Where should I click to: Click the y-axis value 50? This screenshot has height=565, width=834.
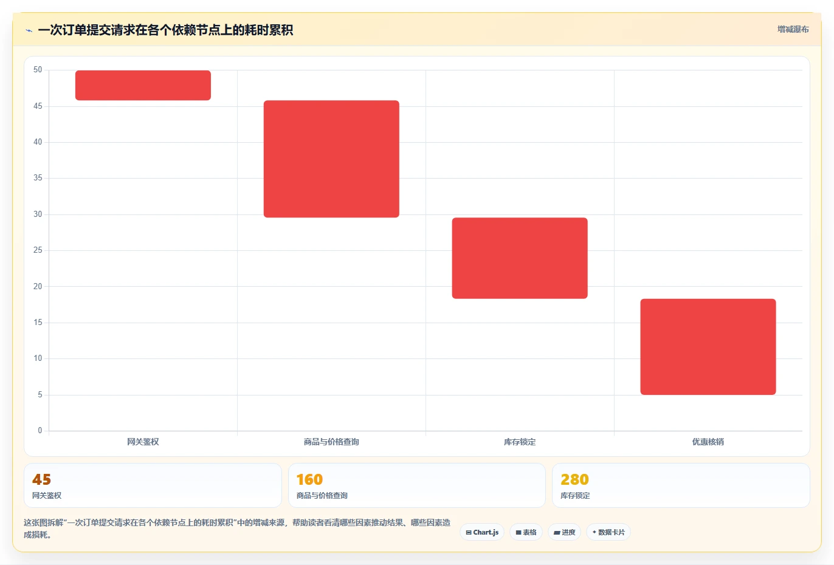click(x=38, y=70)
